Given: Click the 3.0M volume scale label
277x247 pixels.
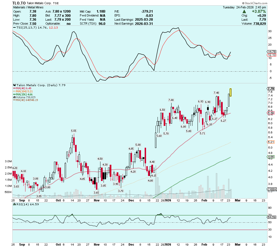Looking at the screenshot, I should (8, 161).
